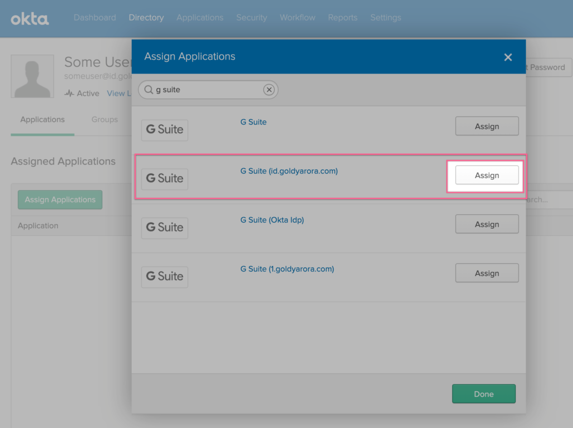Click G Suite logo for Okta Idp row
The image size is (573, 428).
coord(165,228)
